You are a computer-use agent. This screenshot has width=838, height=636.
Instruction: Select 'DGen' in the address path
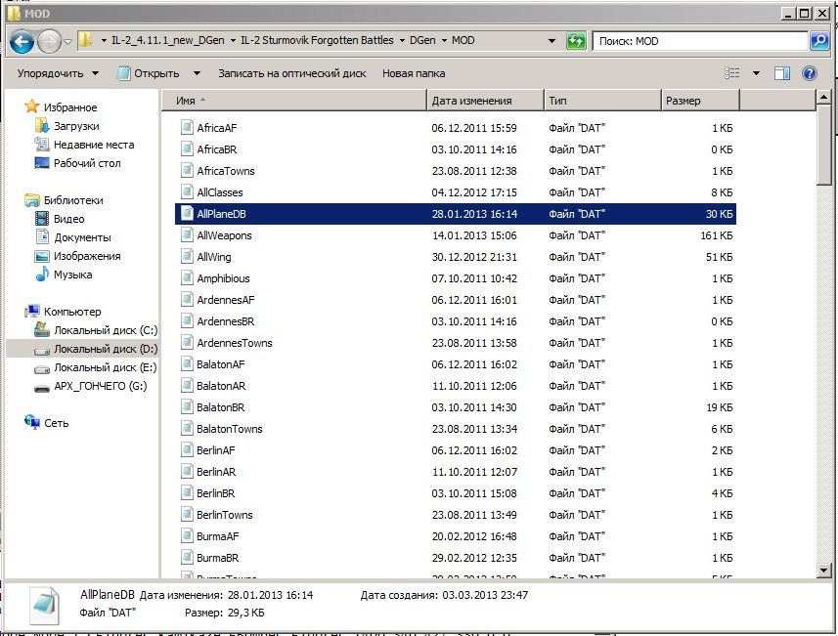pyautogui.click(x=422, y=41)
